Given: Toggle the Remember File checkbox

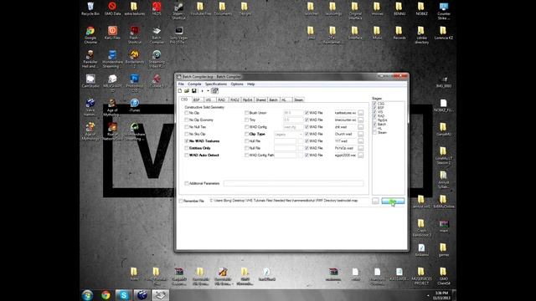Looking at the screenshot, I should point(181,201).
